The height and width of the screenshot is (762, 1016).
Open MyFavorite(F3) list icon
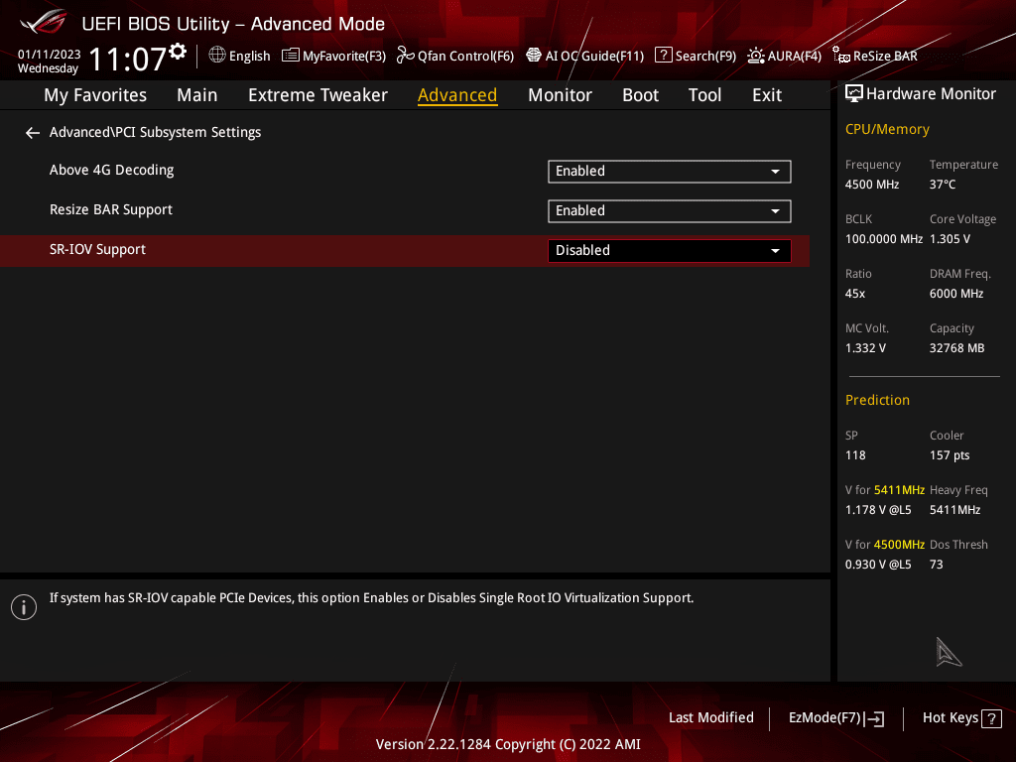tap(291, 56)
